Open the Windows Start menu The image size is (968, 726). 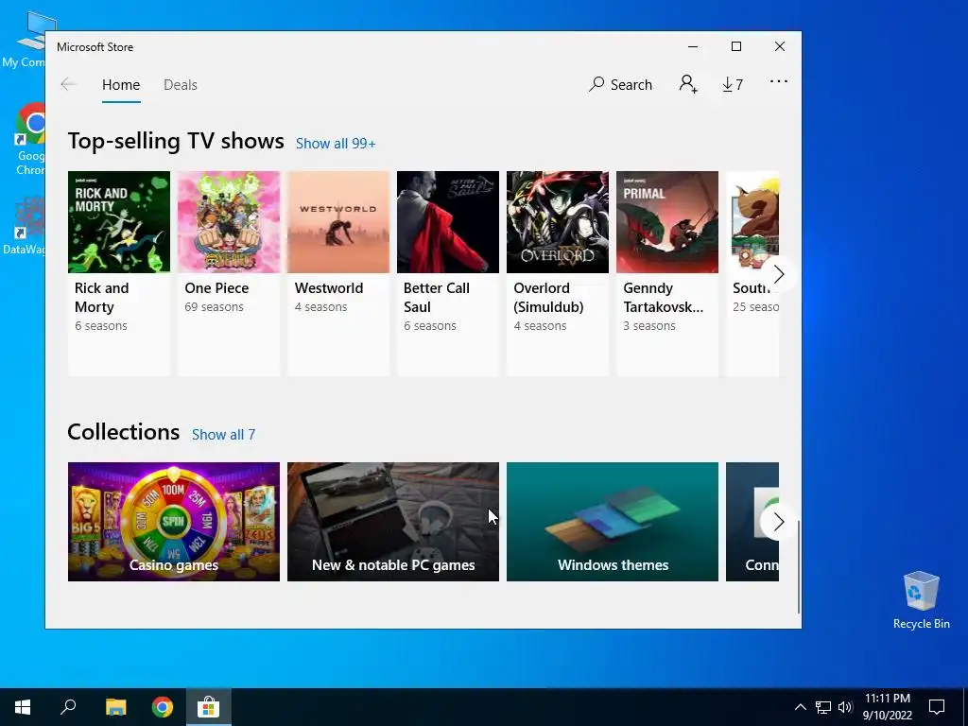[x=23, y=707]
